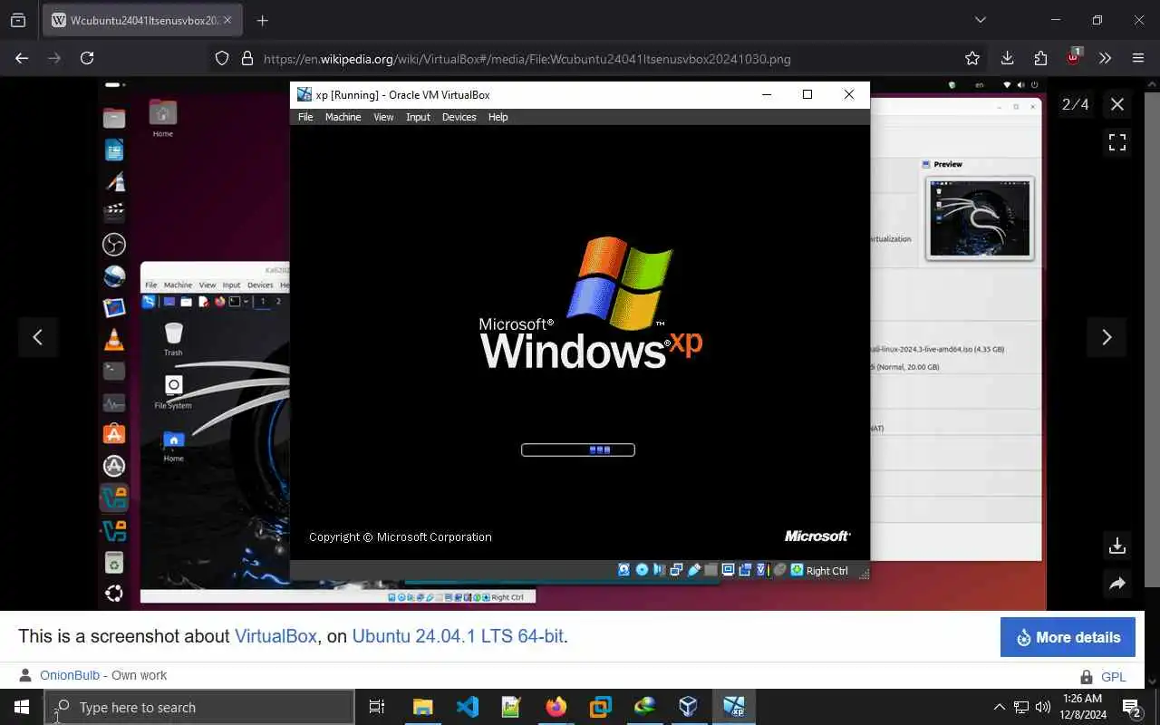1160x725 pixels.
Task: Show the previous image in viewer
Action: point(38,337)
